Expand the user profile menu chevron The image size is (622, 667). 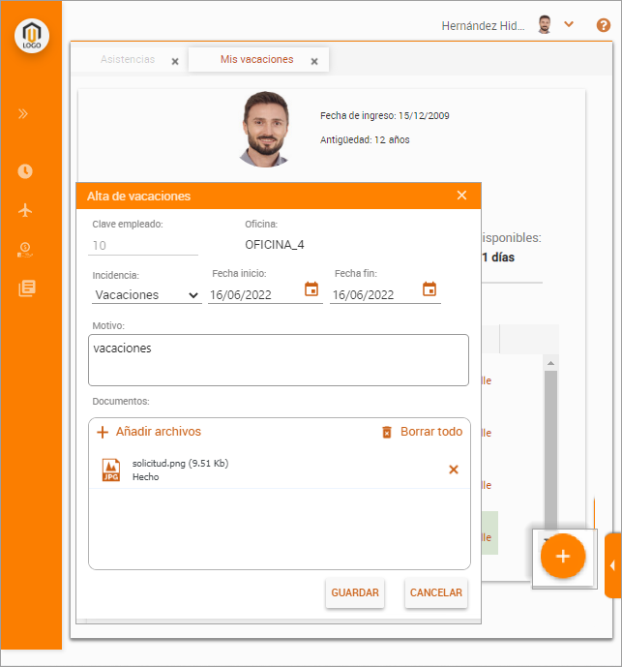[569, 24]
